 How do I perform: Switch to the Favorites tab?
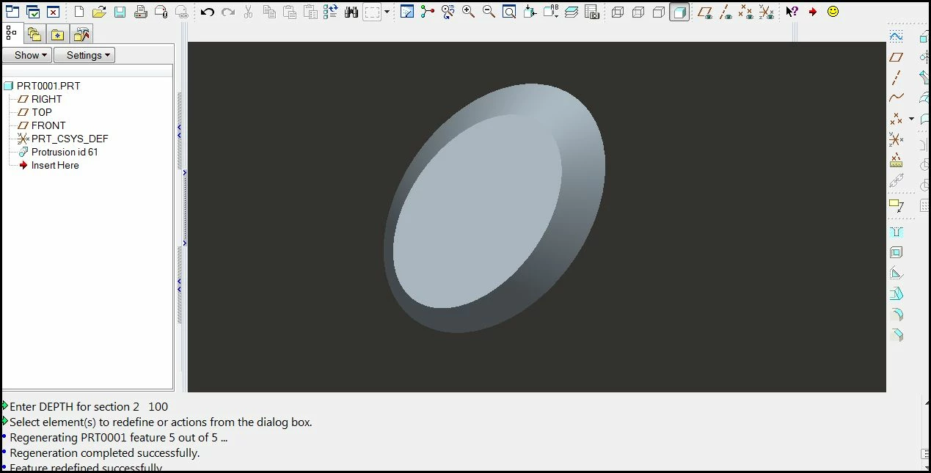click(57, 34)
